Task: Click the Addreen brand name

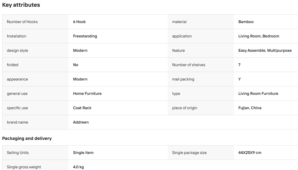Action: point(81,122)
